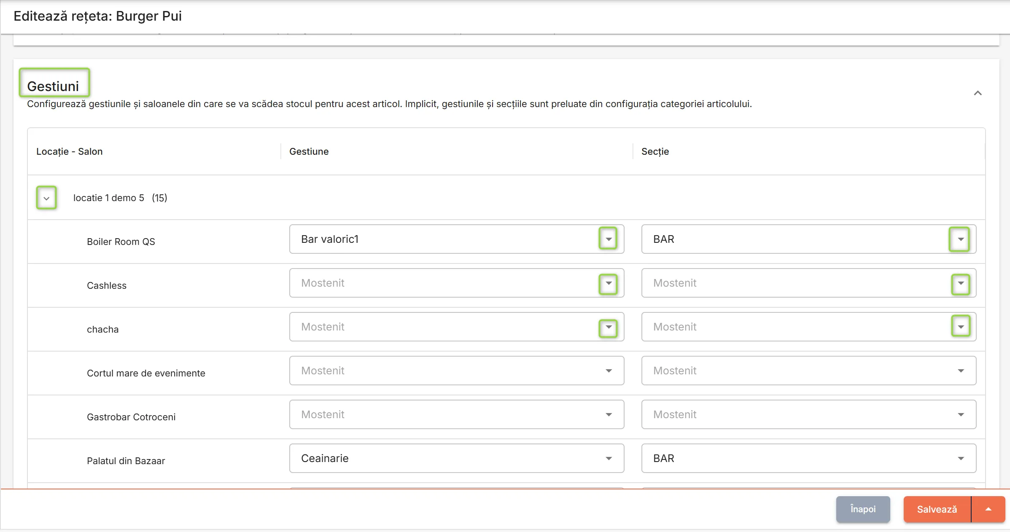
Task: Click the Locație - Salon column header
Action: tap(70, 151)
